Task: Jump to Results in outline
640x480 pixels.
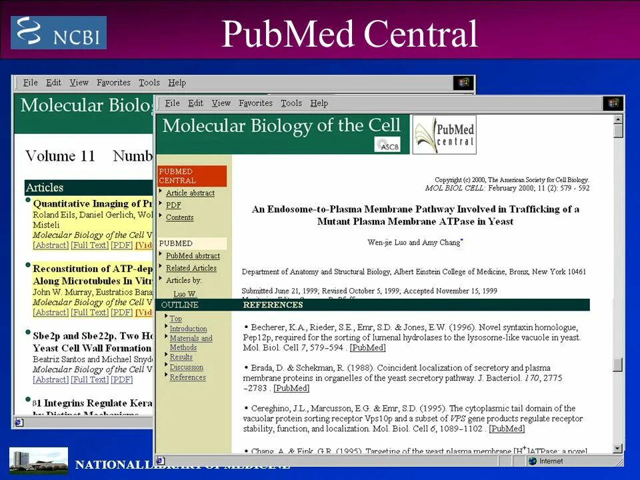Action: (x=181, y=357)
